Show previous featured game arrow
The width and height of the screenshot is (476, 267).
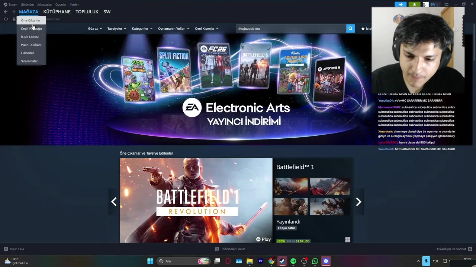coord(114,202)
